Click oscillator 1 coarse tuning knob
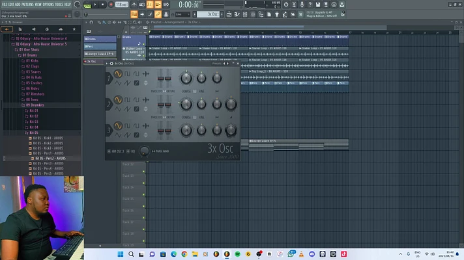 point(186,78)
